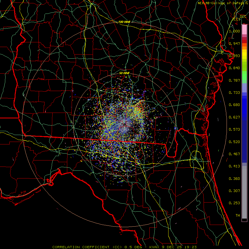Select the 0.573 legend value
This screenshot has height=249, width=249.
(234, 129)
